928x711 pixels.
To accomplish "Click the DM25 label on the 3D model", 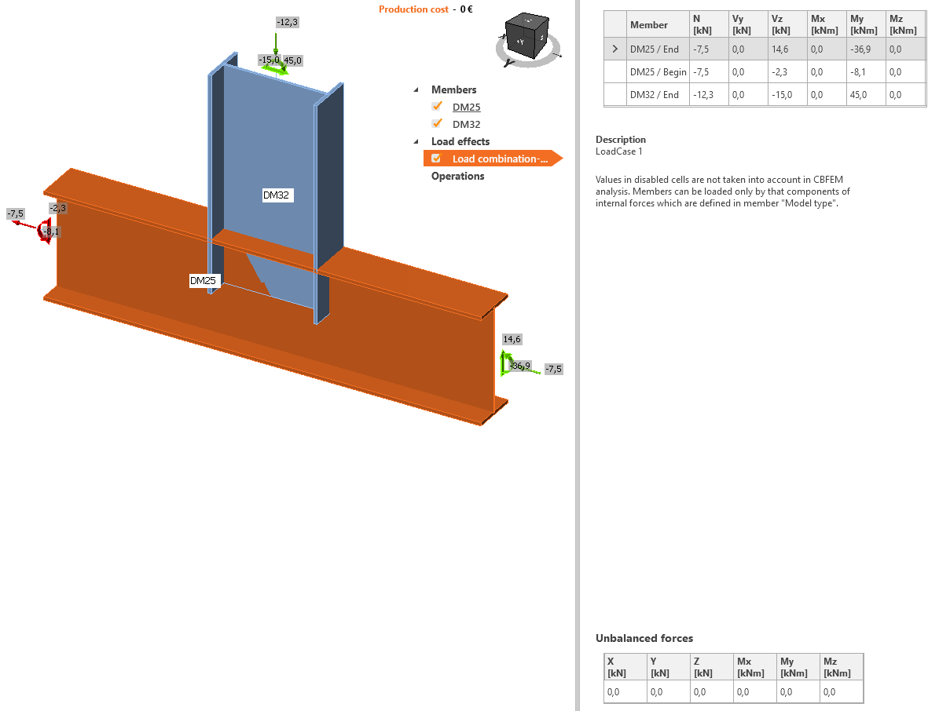I will pos(205,279).
